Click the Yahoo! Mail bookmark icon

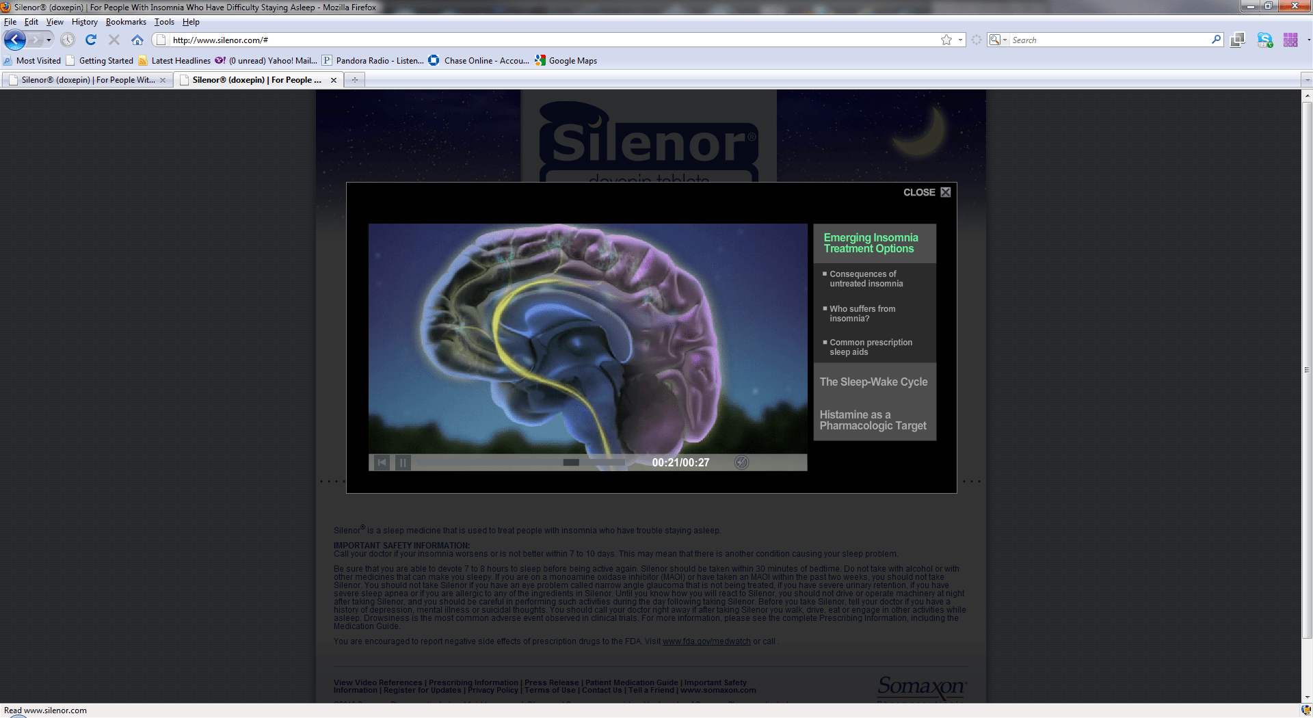click(x=220, y=61)
